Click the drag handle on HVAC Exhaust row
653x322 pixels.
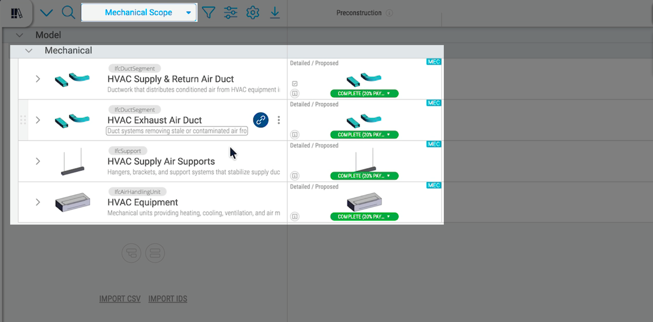point(23,120)
